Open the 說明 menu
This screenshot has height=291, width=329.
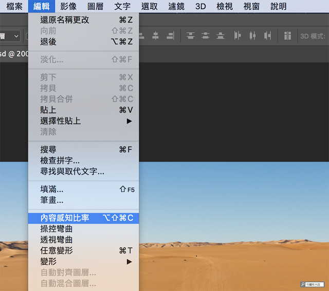(x=279, y=6)
